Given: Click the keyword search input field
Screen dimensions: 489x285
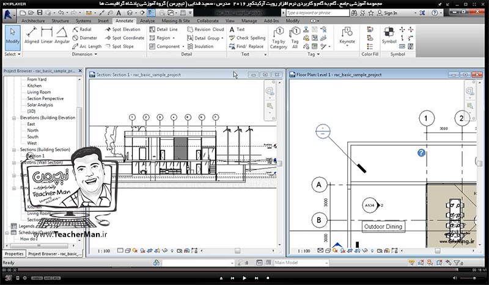Looking at the screenshot, I should 317,13.
